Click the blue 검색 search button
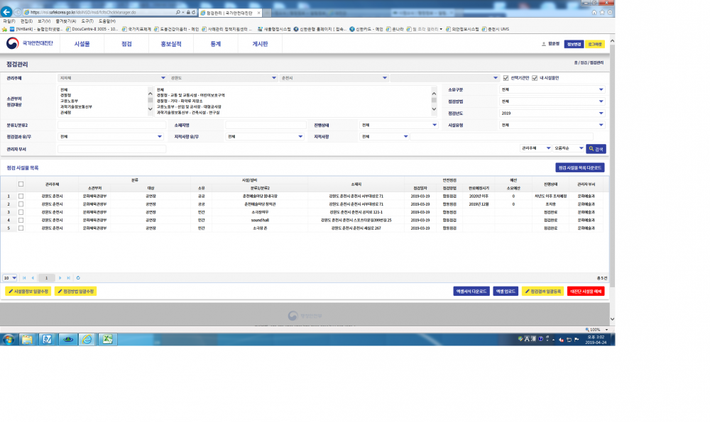The image size is (710, 422). coord(596,149)
